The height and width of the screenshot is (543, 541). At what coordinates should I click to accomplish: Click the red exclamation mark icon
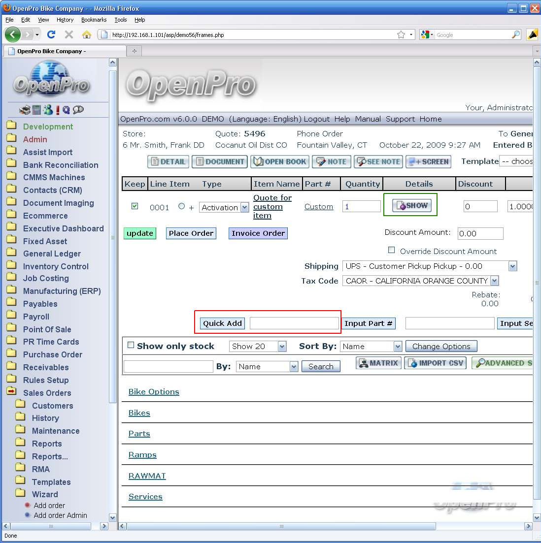[x=58, y=110]
